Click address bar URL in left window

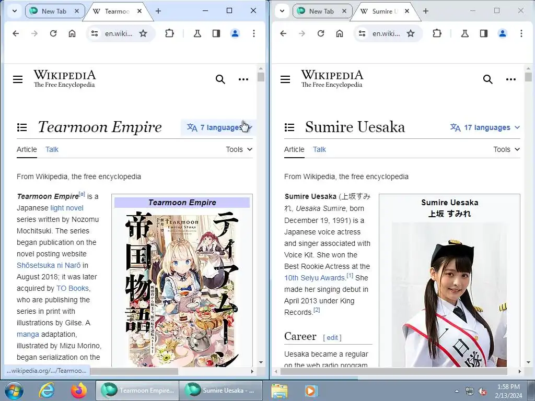119,33
